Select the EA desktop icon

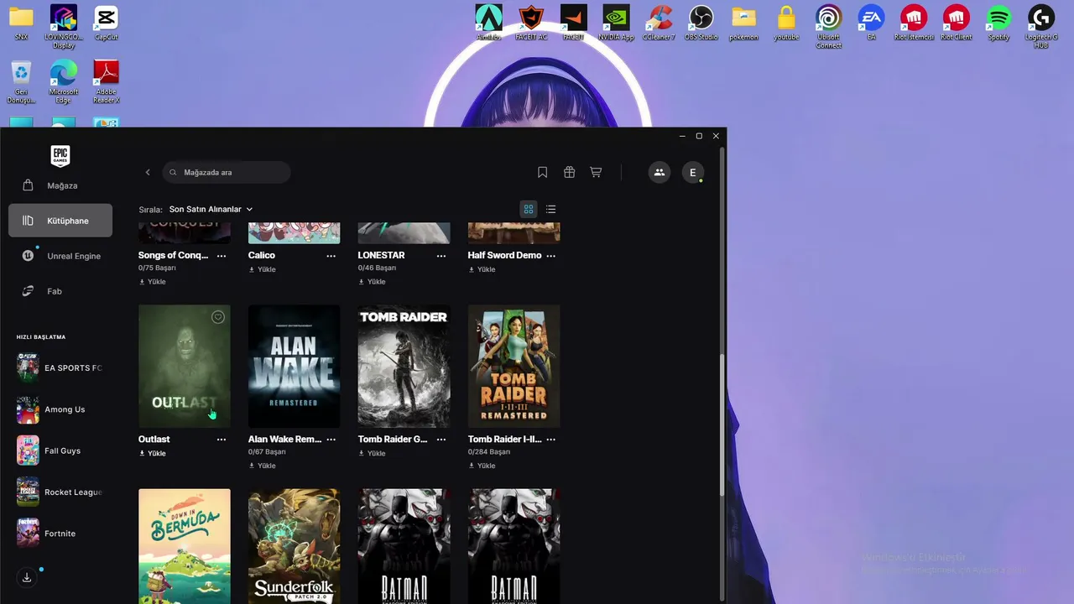[871, 23]
